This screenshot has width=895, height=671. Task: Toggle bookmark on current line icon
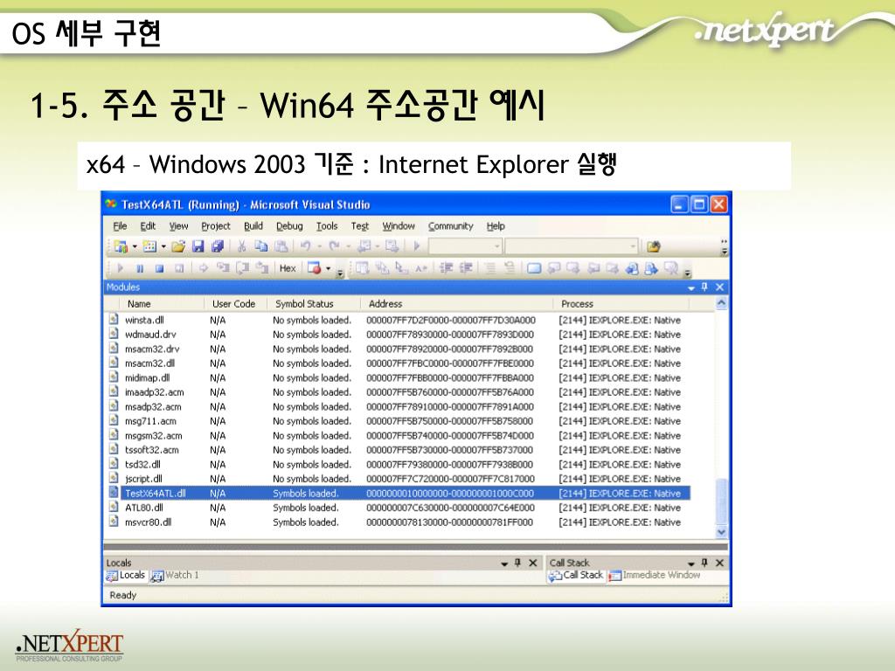(534, 268)
